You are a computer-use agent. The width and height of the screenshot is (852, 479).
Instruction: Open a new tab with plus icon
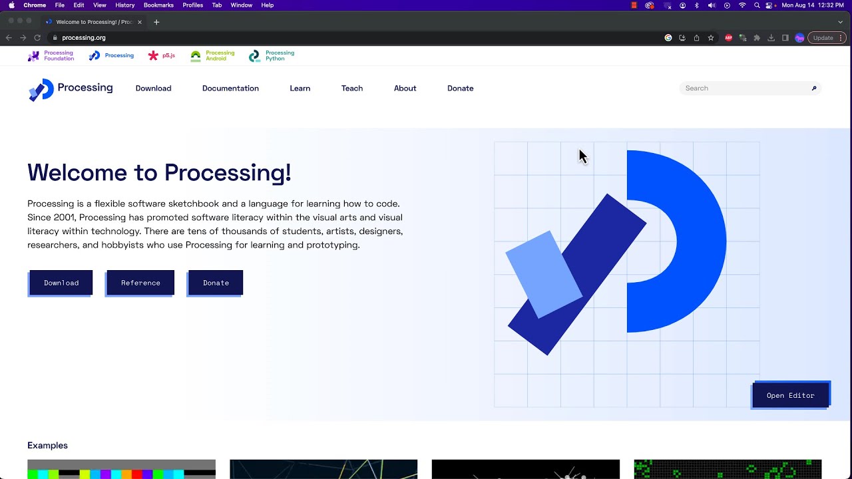click(156, 22)
